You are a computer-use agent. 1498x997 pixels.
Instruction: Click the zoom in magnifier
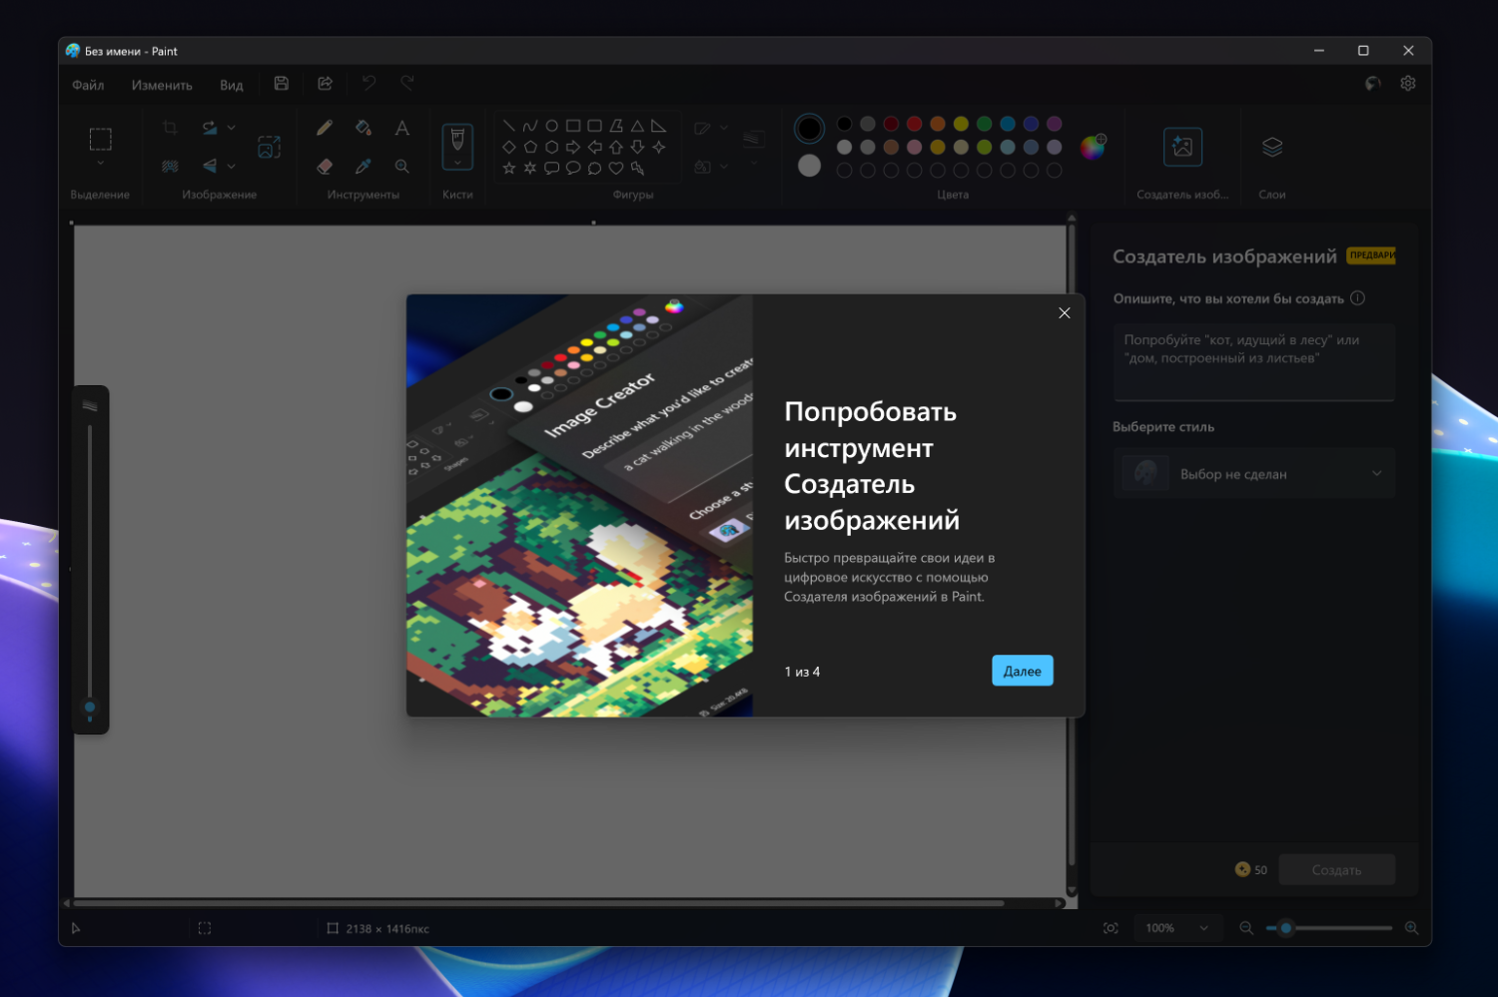(1411, 928)
